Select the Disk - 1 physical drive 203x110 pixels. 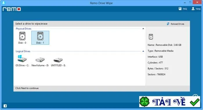coord(40,38)
